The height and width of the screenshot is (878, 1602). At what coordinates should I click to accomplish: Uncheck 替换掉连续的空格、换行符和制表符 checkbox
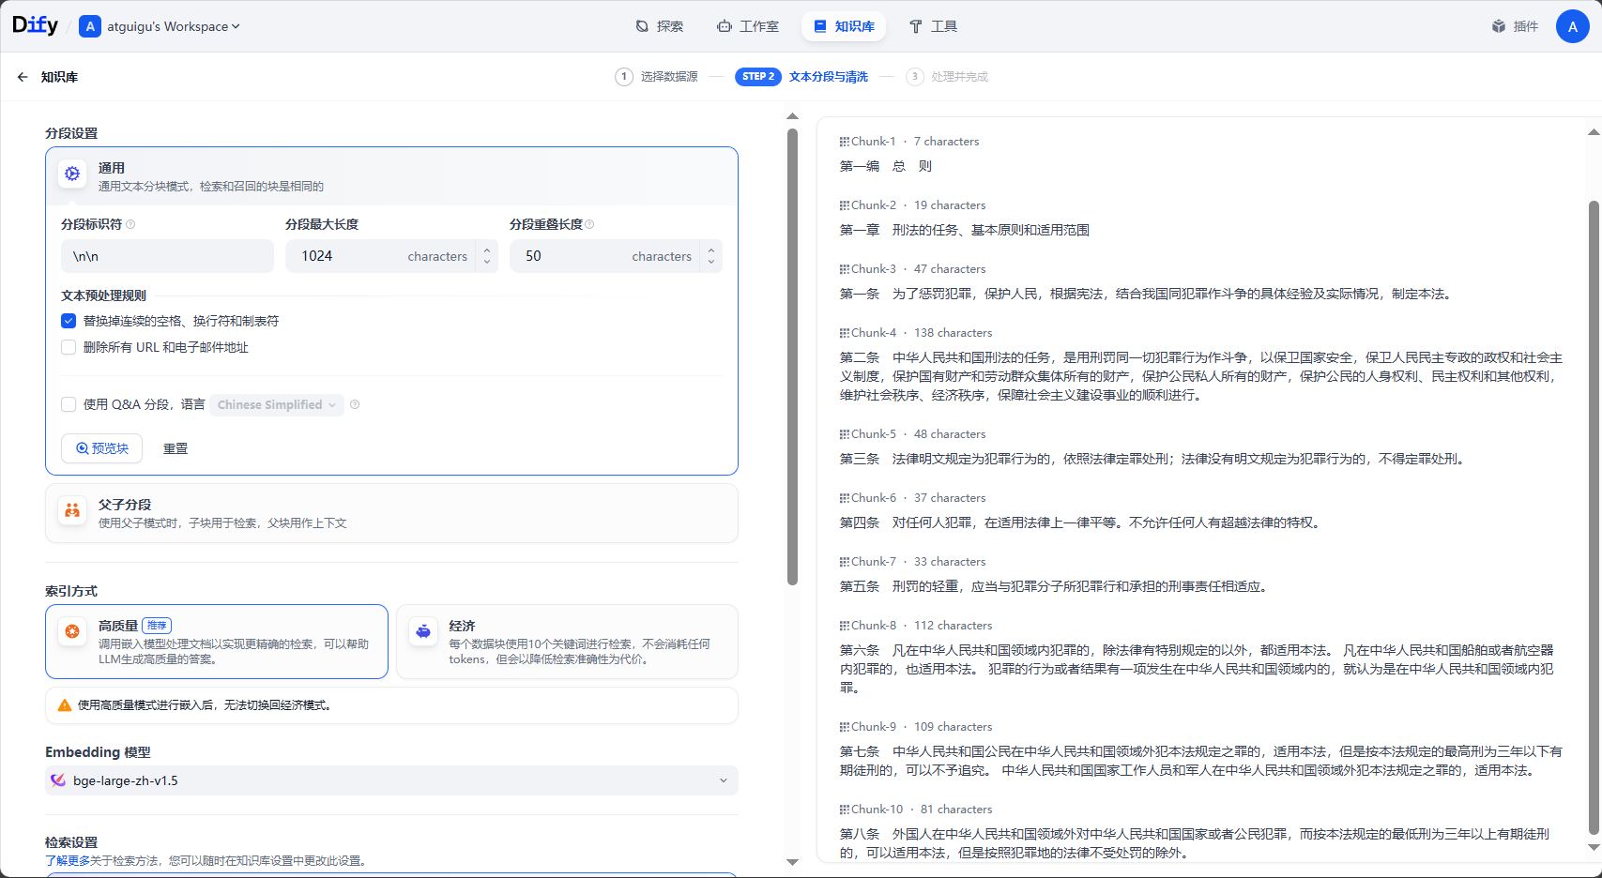tap(69, 321)
